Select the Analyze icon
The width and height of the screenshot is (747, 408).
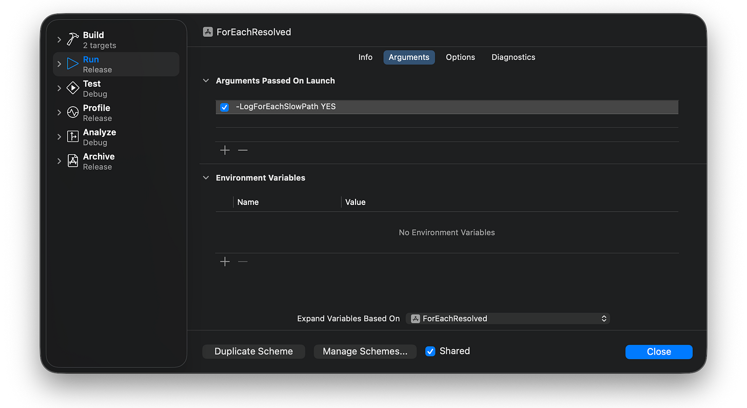[73, 137]
